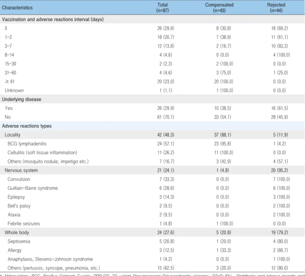Click the '21 (24.1)' total value
Screen dimensions: 305x276
[166, 170]
